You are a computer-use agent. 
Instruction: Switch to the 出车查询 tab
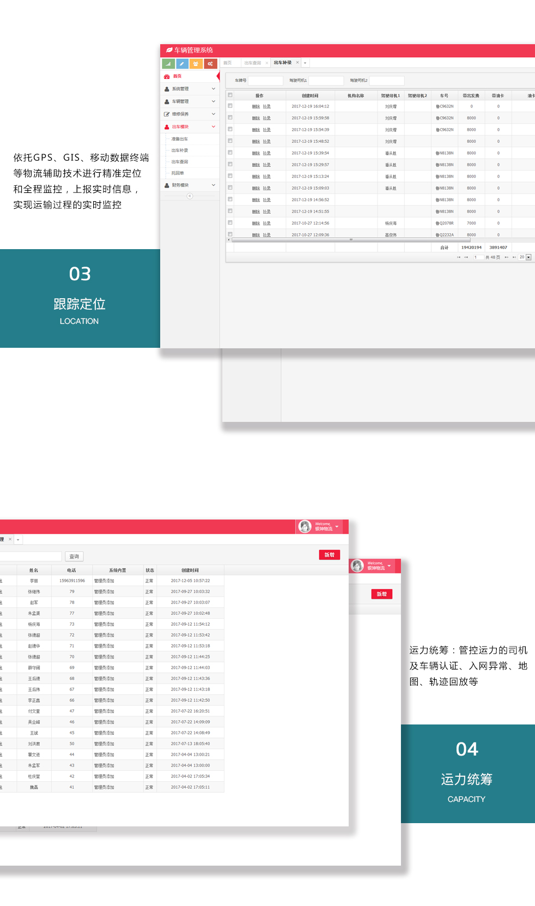click(x=253, y=63)
